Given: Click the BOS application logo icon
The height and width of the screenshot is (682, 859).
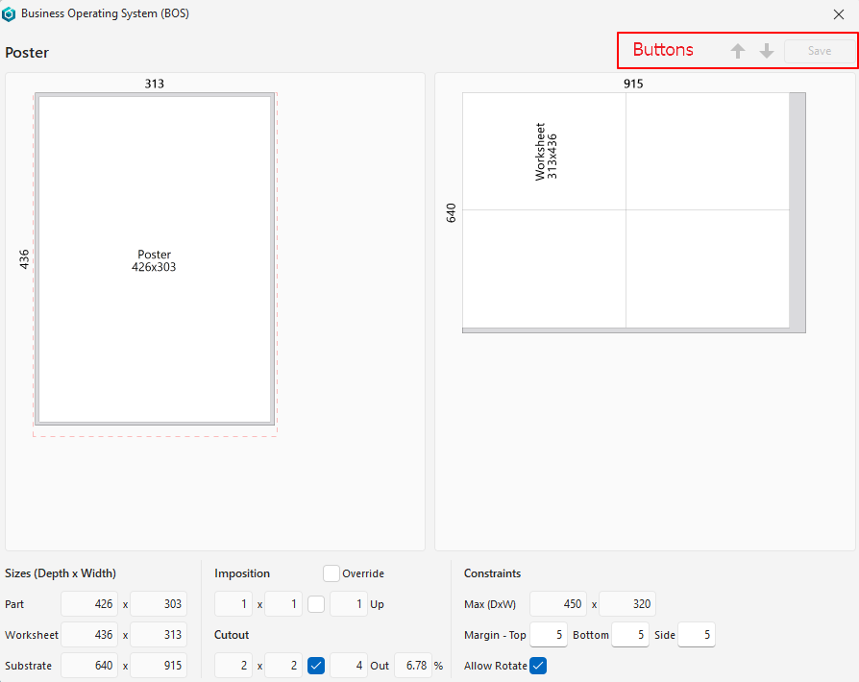Looking at the screenshot, I should pos(10,14).
